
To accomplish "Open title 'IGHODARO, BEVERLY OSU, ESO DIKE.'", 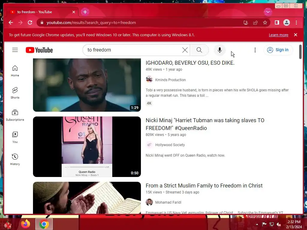I will [190, 63].
